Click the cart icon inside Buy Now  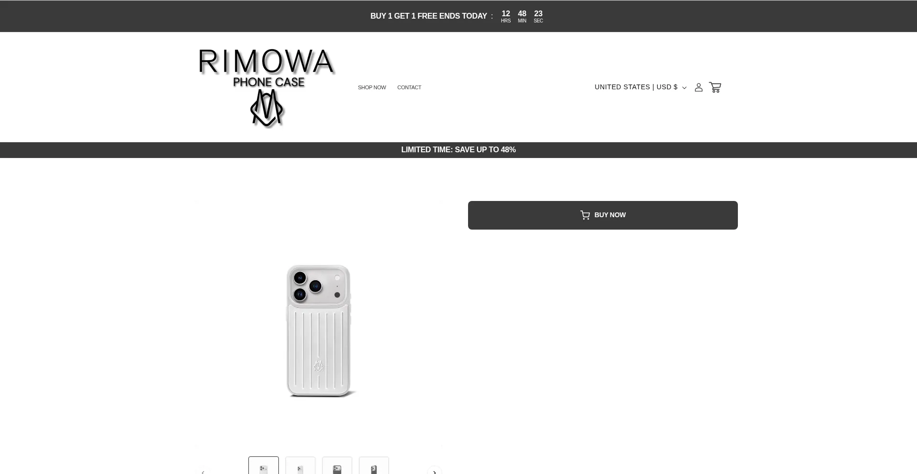[585, 215]
